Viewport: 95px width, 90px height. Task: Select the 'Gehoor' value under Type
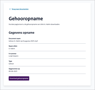[11, 64]
